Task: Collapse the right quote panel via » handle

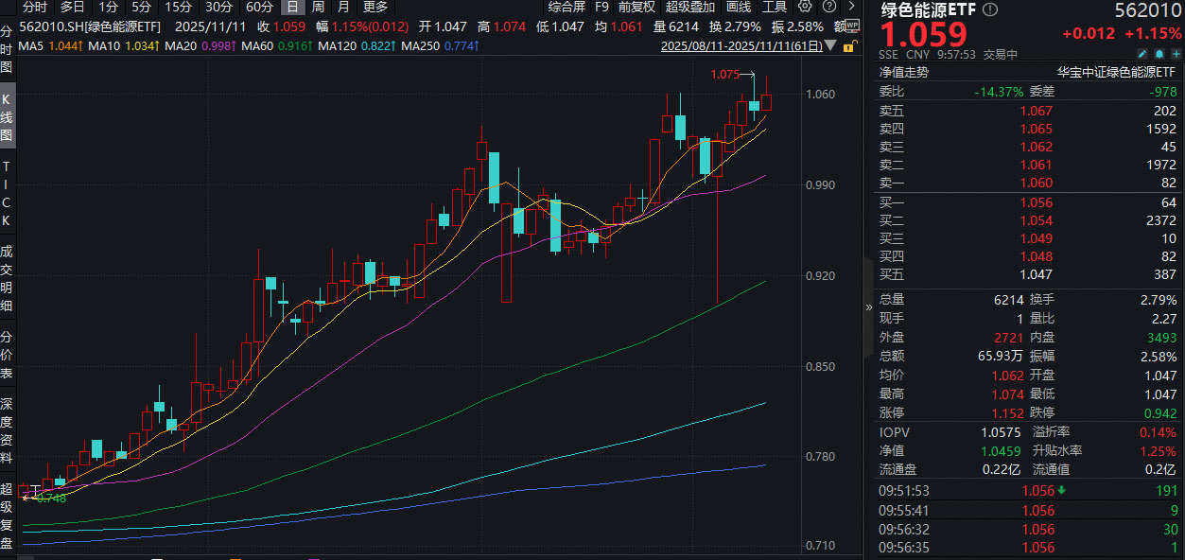Action: [x=869, y=306]
